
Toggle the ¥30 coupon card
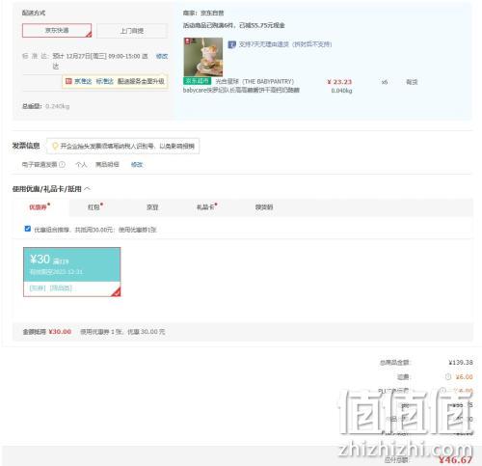pos(72,272)
